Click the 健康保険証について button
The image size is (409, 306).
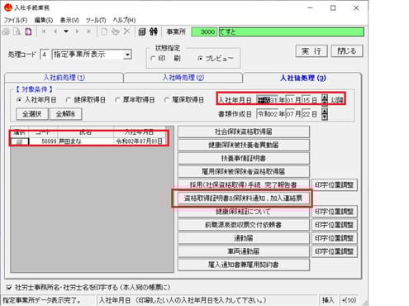(x=244, y=212)
